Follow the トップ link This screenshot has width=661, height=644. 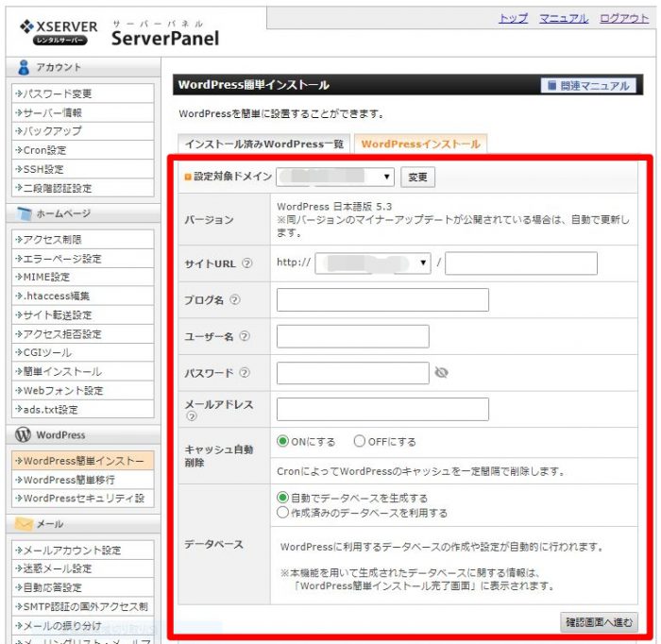pos(513,19)
